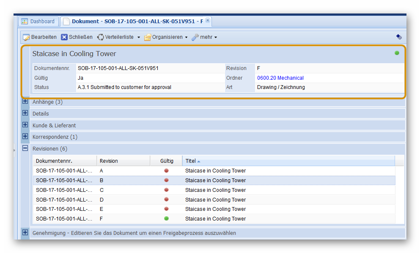Close the Dokument tab with its X

click(208, 21)
